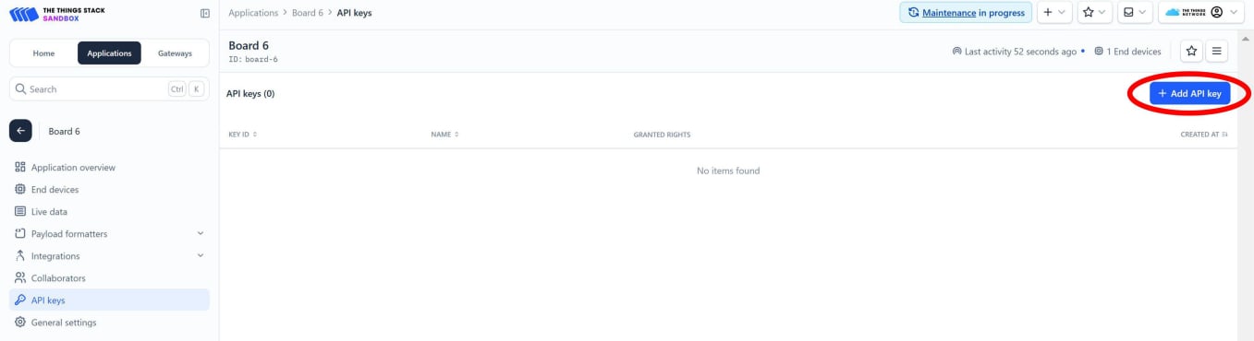The height and width of the screenshot is (341, 1254).
Task: Expand the Payload formatters menu
Action: [109, 234]
